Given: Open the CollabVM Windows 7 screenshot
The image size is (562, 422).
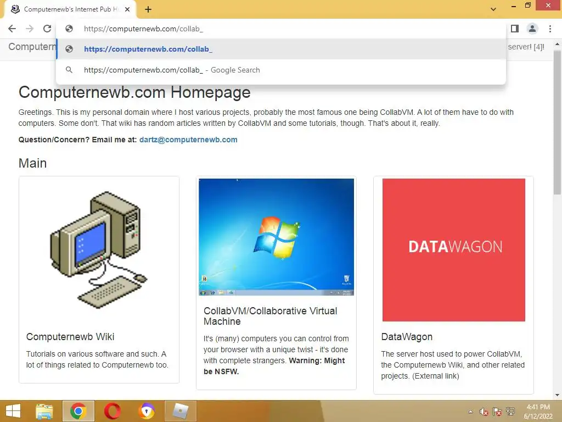Looking at the screenshot, I should point(277,237).
